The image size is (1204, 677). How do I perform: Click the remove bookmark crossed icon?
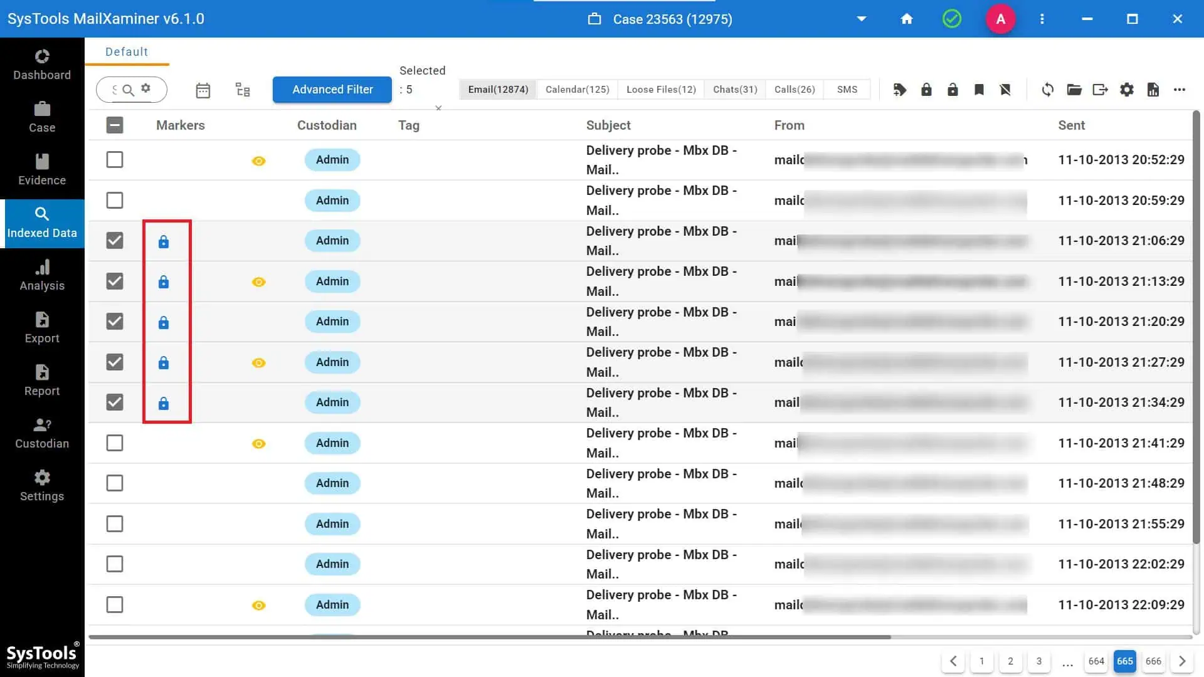(1005, 90)
